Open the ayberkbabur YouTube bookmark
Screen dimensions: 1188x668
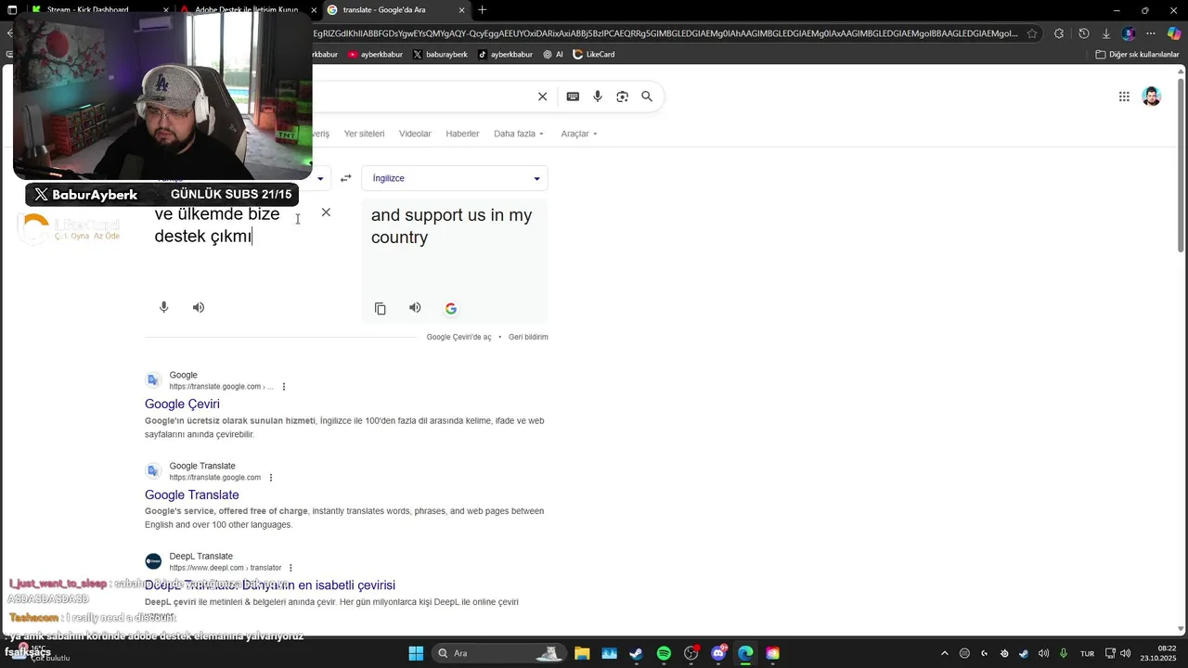375,54
